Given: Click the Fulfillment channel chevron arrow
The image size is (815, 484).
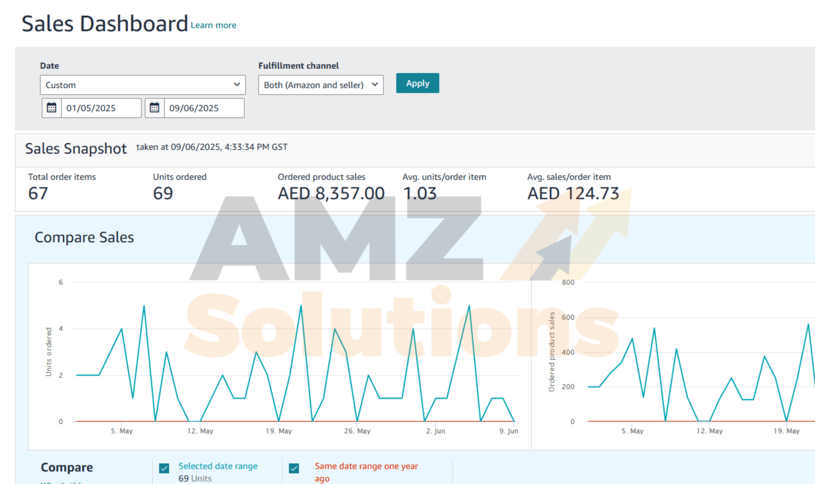Looking at the screenshot, I should coord(375,85).
